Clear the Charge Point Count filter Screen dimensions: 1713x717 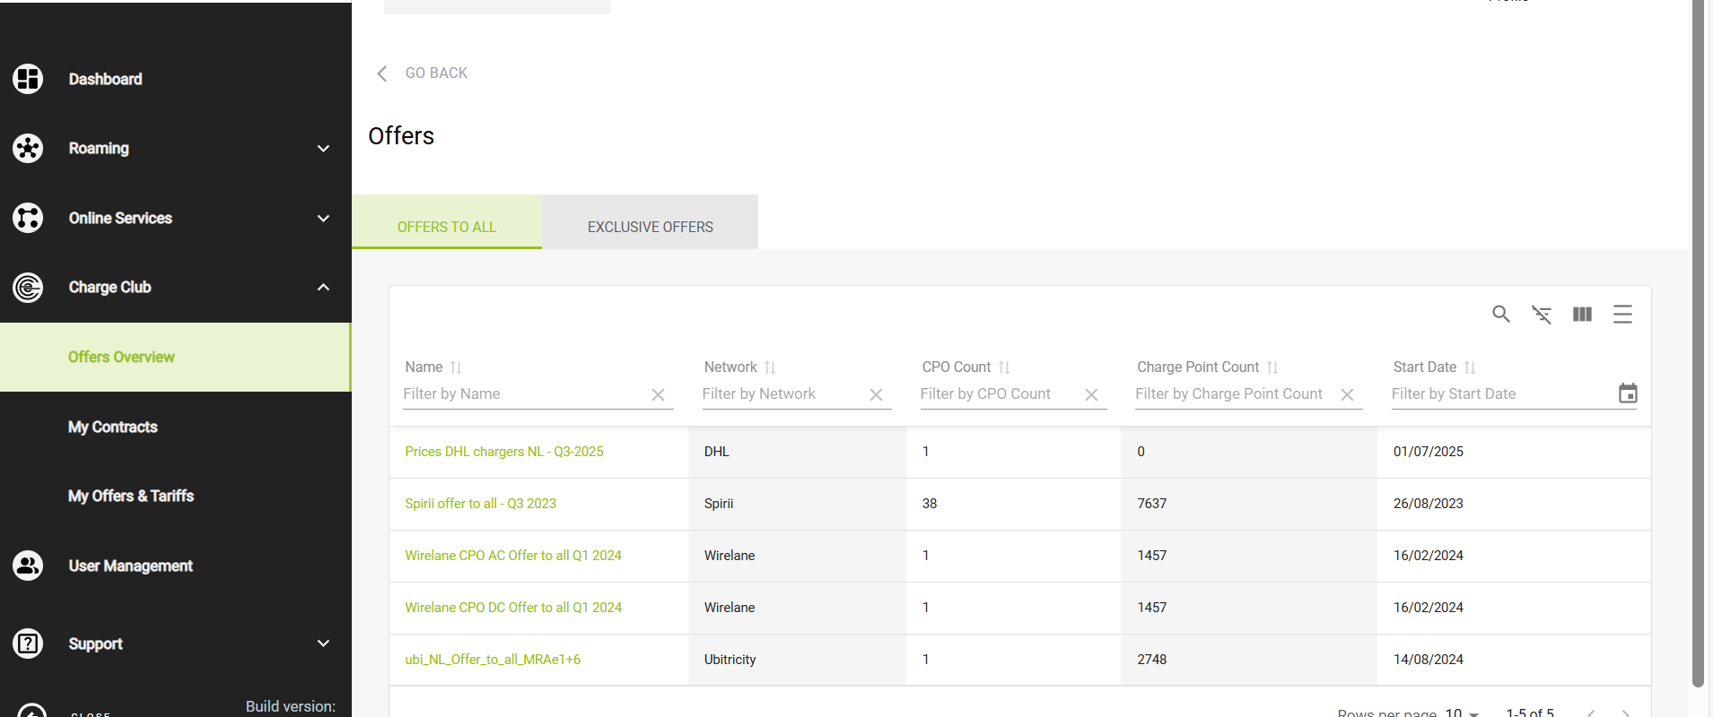[x=1347, y=394]
